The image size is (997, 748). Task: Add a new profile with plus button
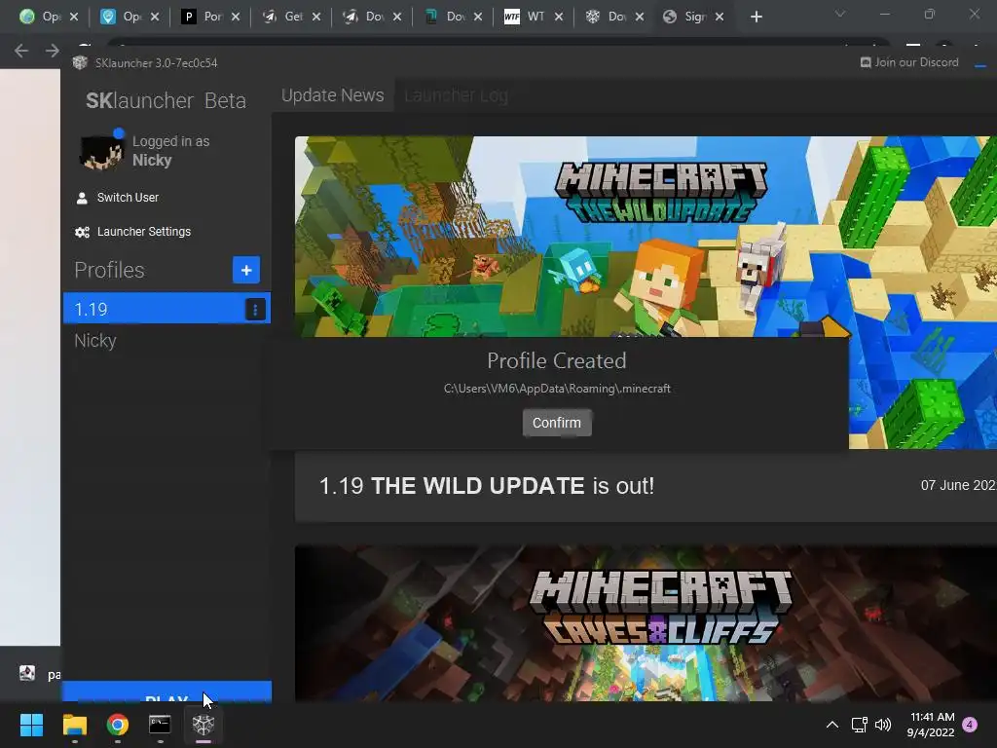(x=246, y=270)
